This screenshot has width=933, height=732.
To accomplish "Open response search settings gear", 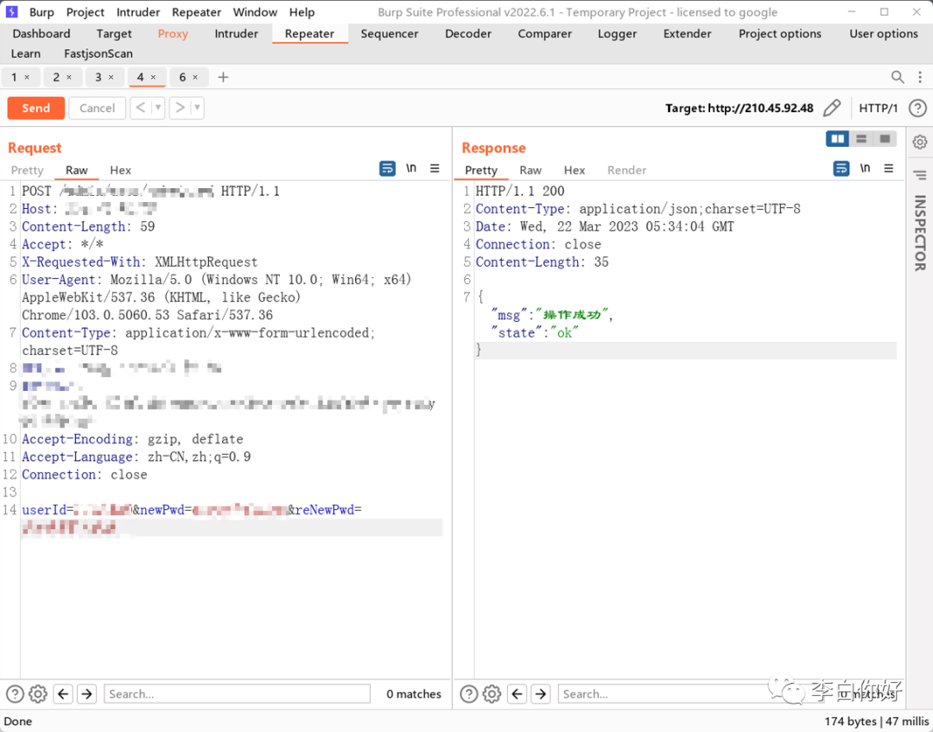I will point(492,694).
